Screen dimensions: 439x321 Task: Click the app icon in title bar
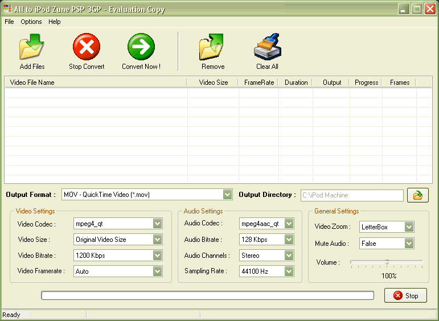pyautogui.click(x=7, y=9)
